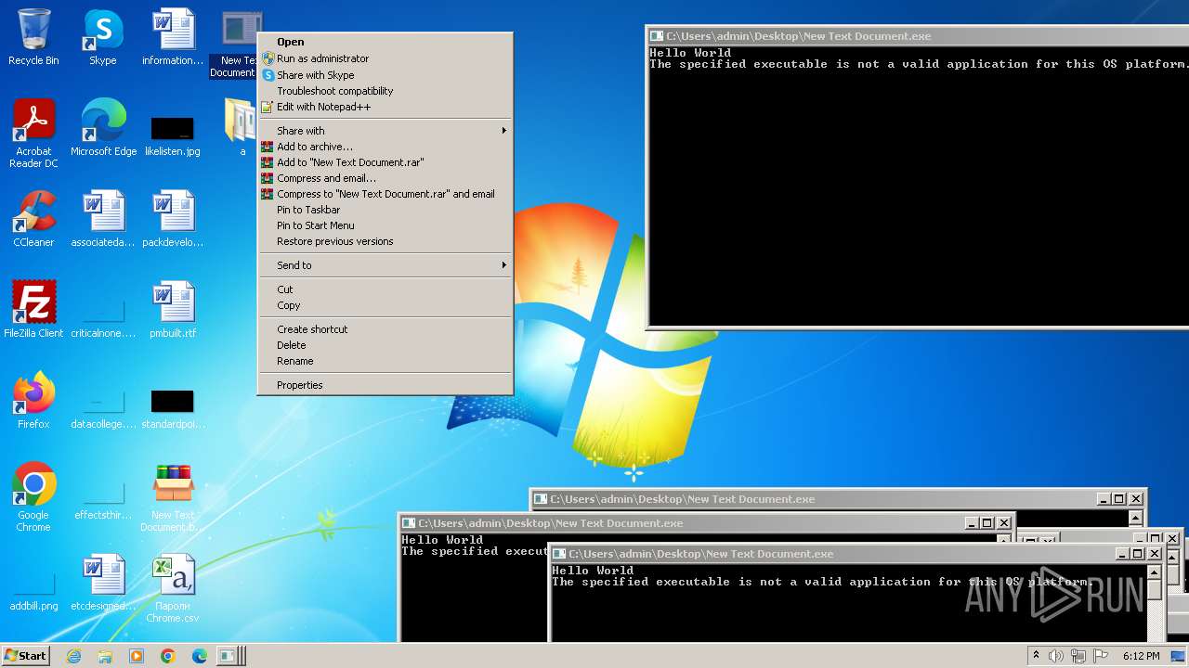The image size is (1189, 668).
Task: Open Properties from the context menu
Action: tap(385, 385)
